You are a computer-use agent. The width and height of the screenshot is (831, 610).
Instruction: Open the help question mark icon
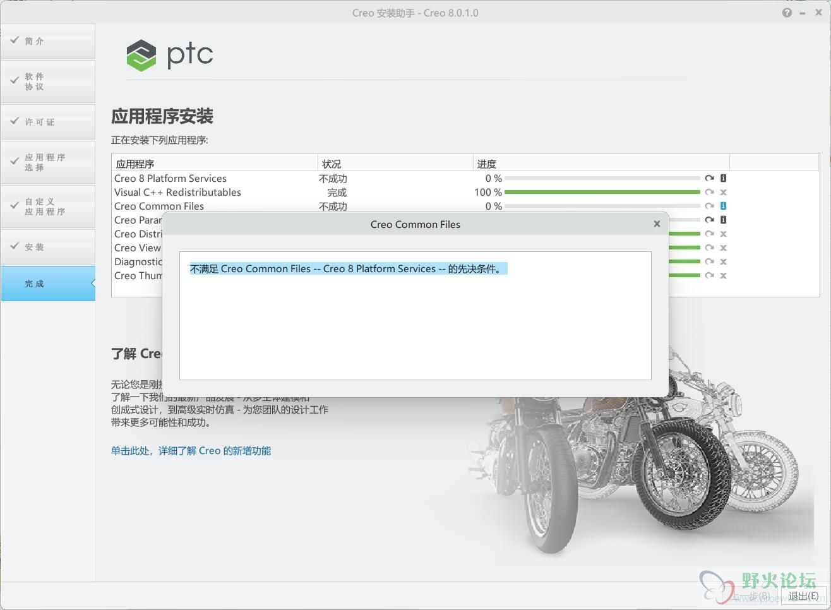(x=787, y=13)
